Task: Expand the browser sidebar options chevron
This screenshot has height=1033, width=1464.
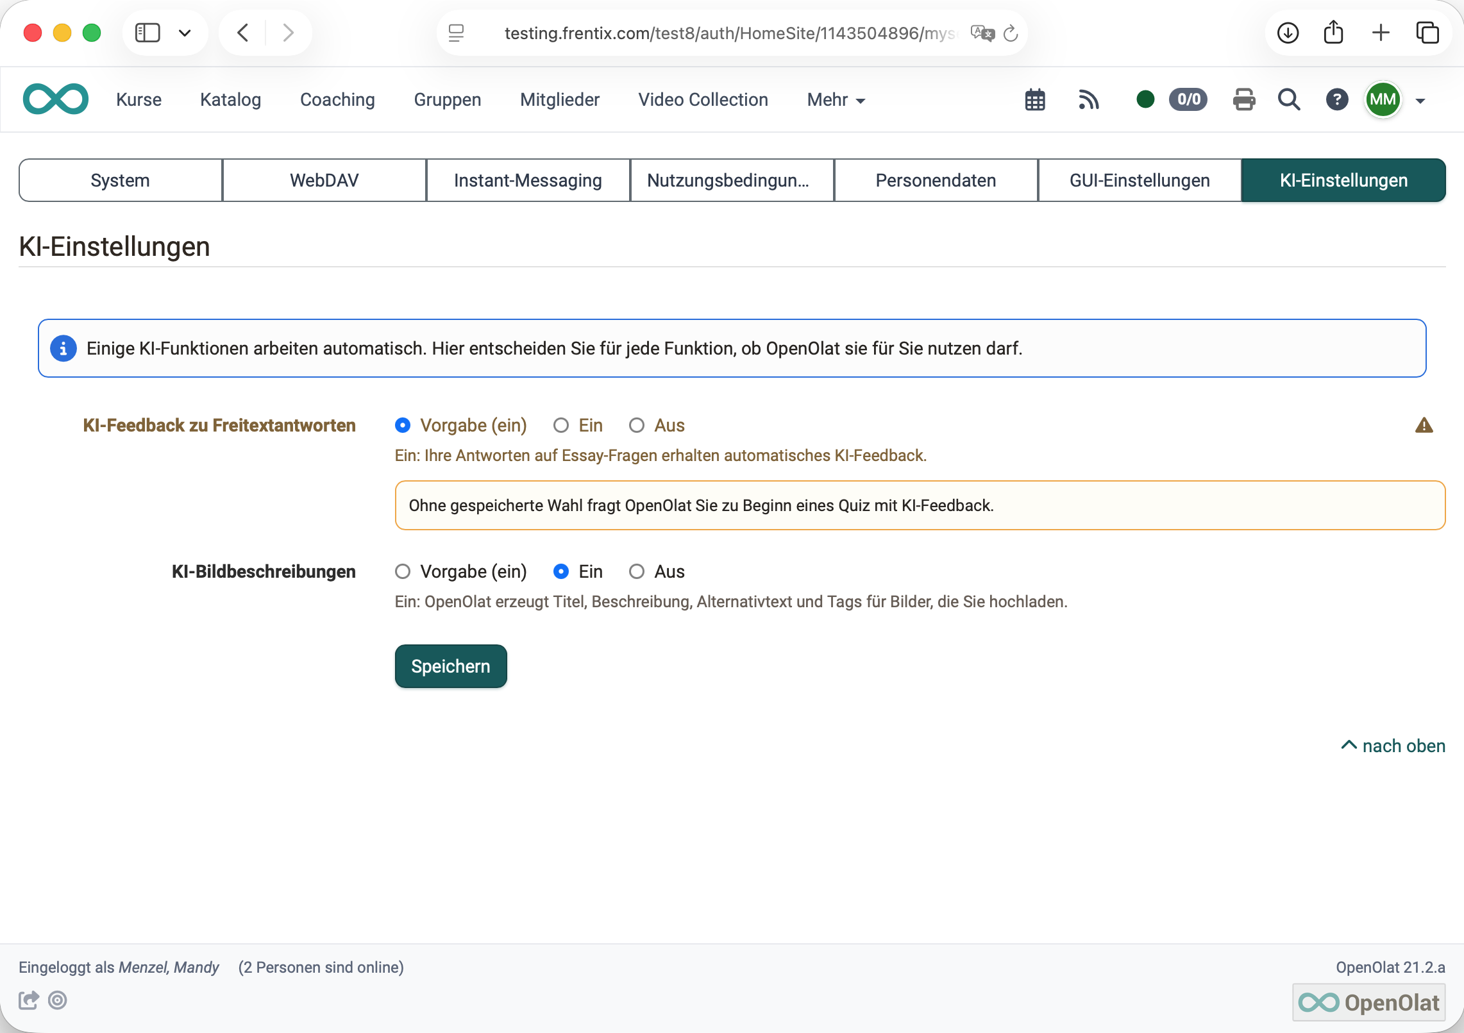Action: [185, 33]
